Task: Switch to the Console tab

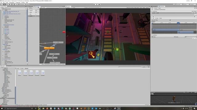Action: [x=9, y=66]
